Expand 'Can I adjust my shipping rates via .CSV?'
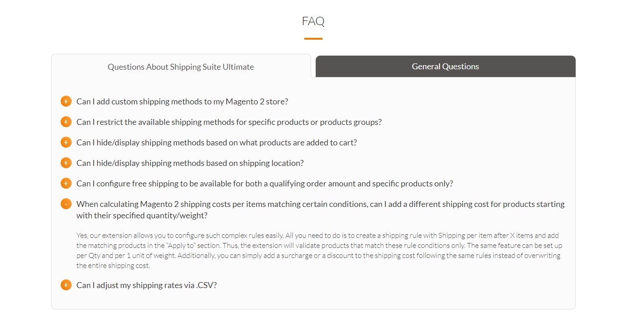This screenshot has height=335, width=635. tap(146, 285)
